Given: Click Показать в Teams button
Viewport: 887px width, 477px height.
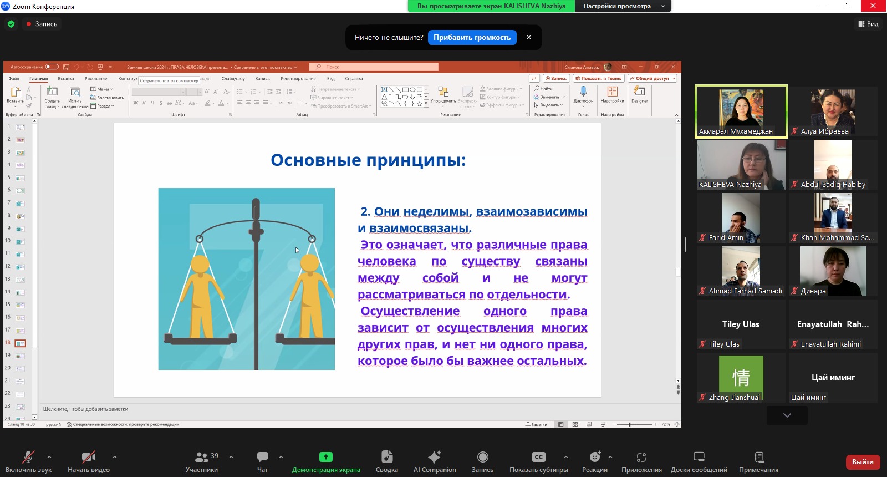Looking at the screenshot, I should point(599,79).
